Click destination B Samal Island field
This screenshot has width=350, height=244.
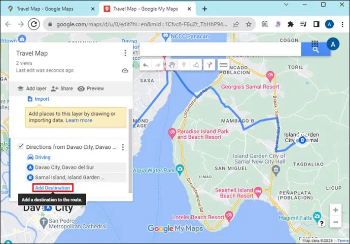coord(76,177)
